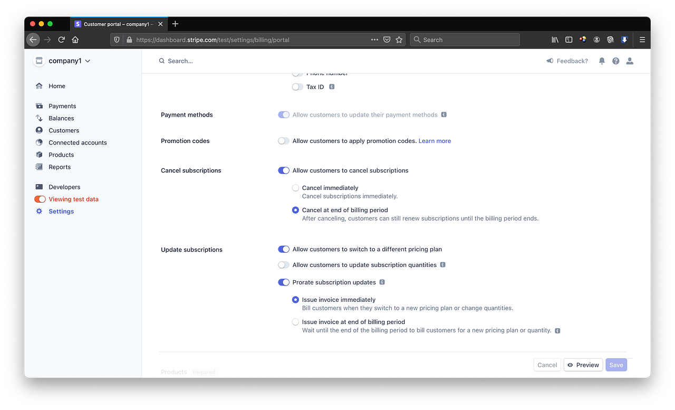Select Payments from the sidebar

pos(62,106)
